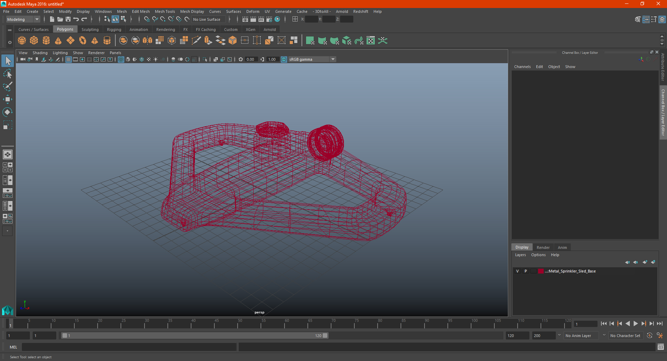The height and width of the screenshot is (361, 667).
Task: Open the Mesh Tools menu
Action: click(x=165, y=11)
